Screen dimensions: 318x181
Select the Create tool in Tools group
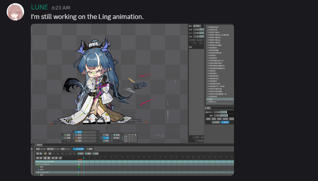point(67,141)
